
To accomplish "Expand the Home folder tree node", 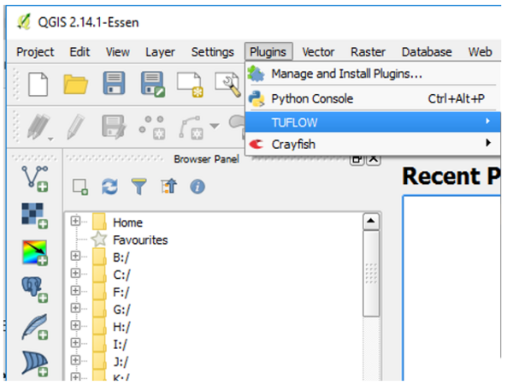I will coord(76,222).
